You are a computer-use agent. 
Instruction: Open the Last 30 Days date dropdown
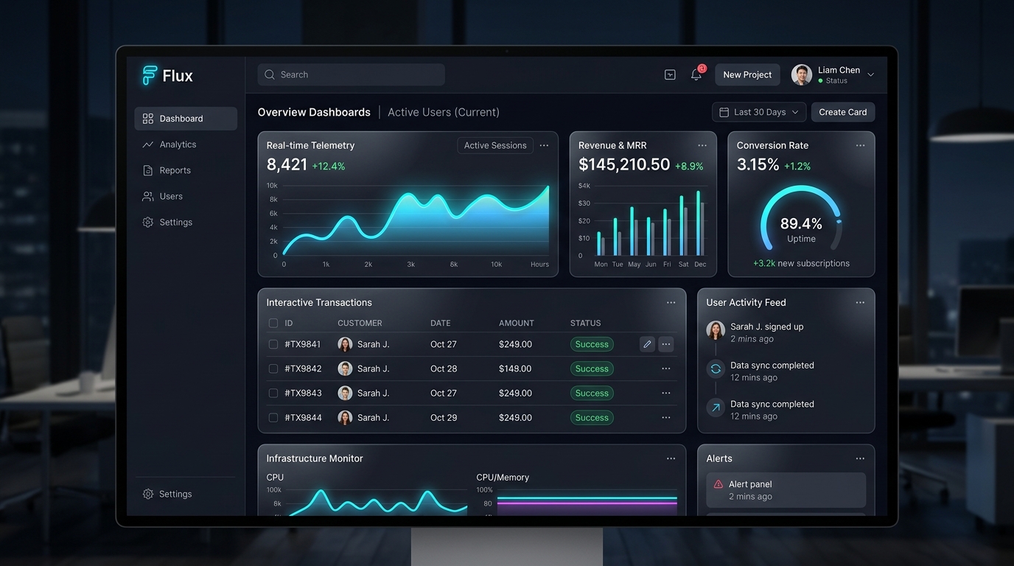[759, 112]
